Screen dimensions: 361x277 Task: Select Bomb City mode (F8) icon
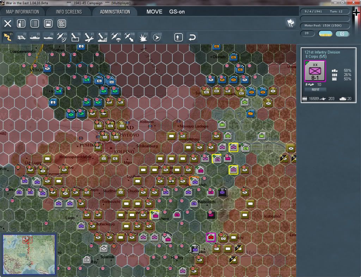click(102, 37)
